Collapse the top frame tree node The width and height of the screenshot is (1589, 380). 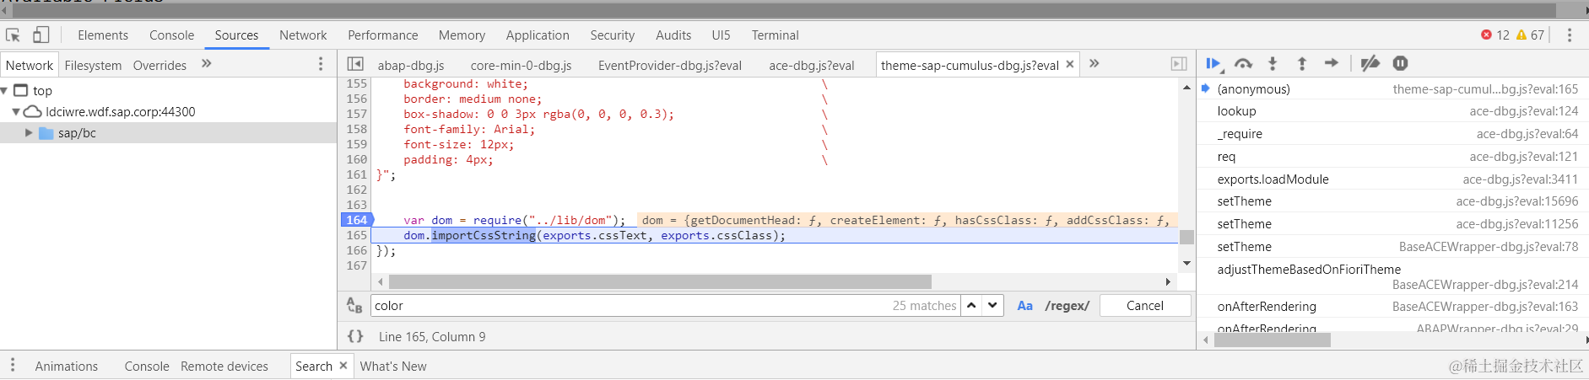click(5, 90)
